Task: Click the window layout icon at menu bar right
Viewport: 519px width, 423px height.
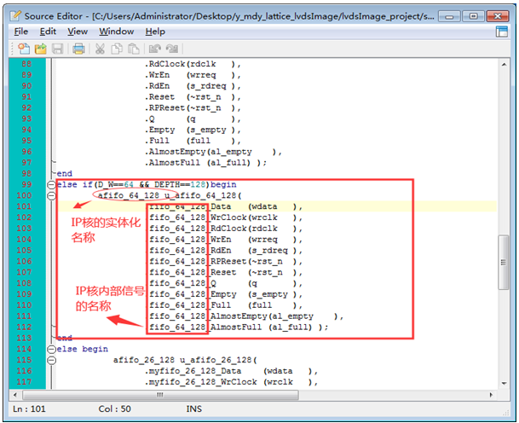Action: 502,32
